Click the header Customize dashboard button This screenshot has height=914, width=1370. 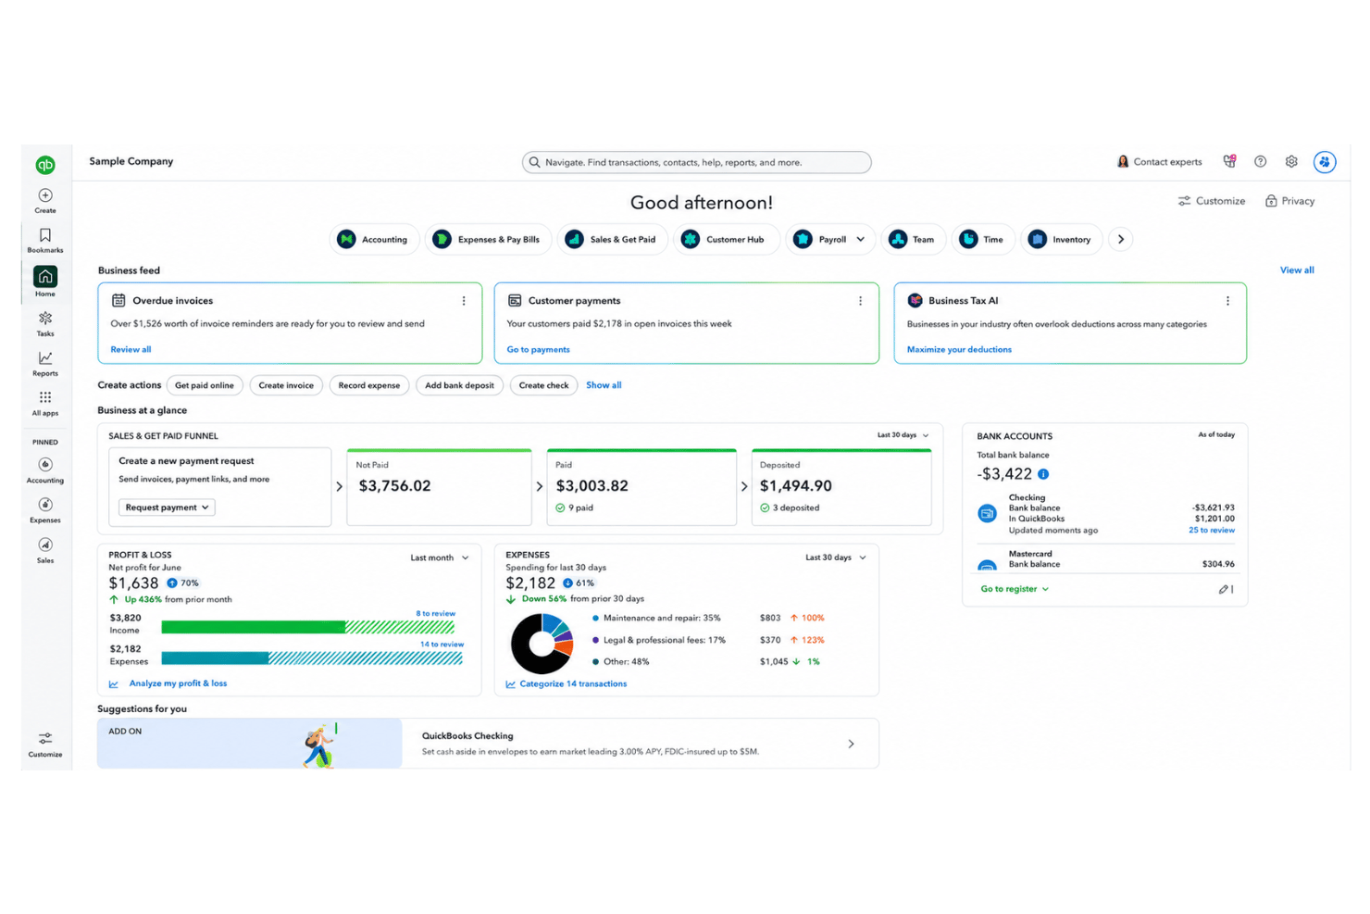click(1211, 201)
